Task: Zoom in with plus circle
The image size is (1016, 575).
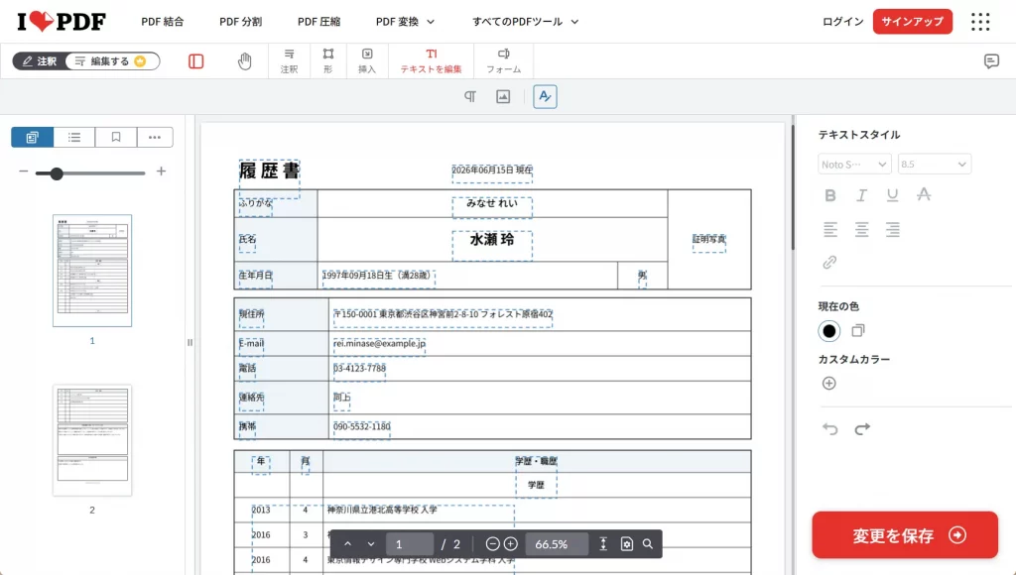Action: [511, 544]
